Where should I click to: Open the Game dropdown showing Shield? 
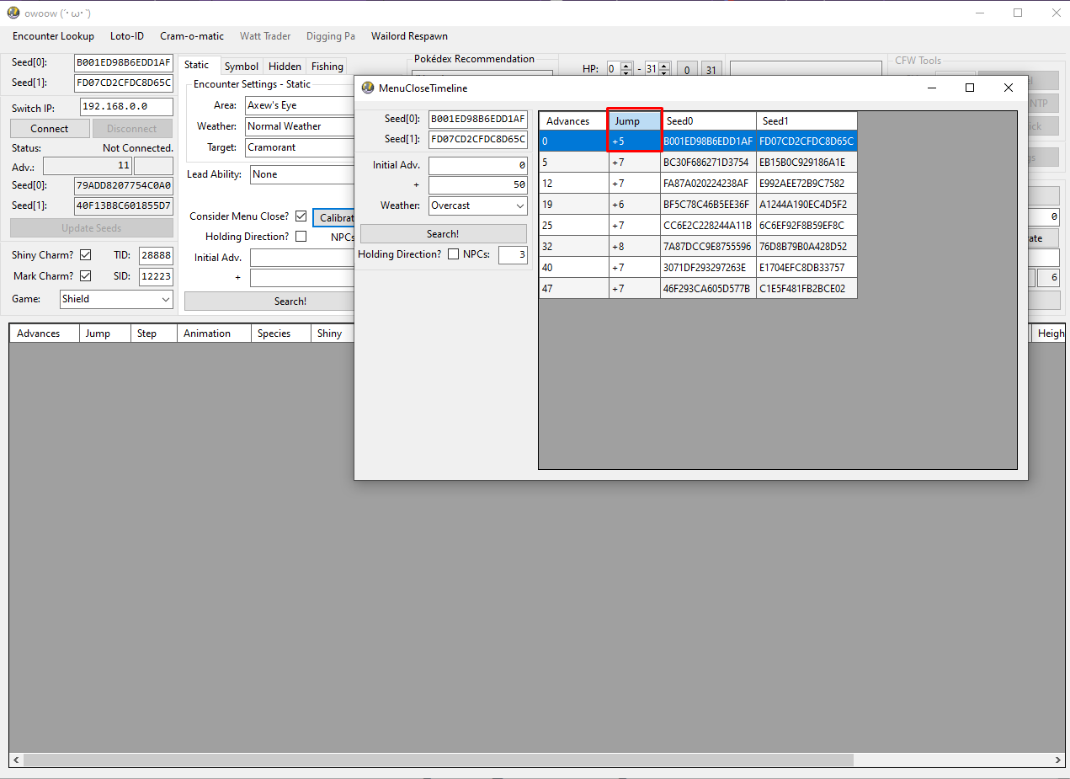click(x=116, y=299)
